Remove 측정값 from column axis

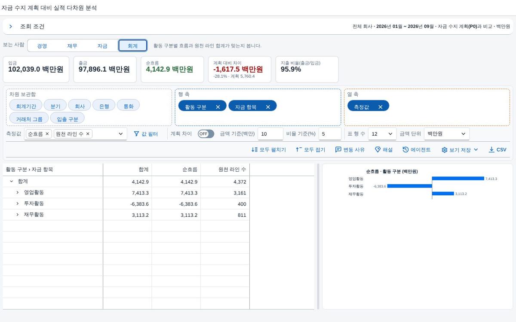[380, 107]
